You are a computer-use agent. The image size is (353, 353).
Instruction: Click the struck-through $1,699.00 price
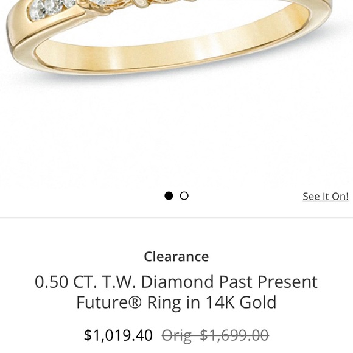pyautogui.click(x=234, y=335)
